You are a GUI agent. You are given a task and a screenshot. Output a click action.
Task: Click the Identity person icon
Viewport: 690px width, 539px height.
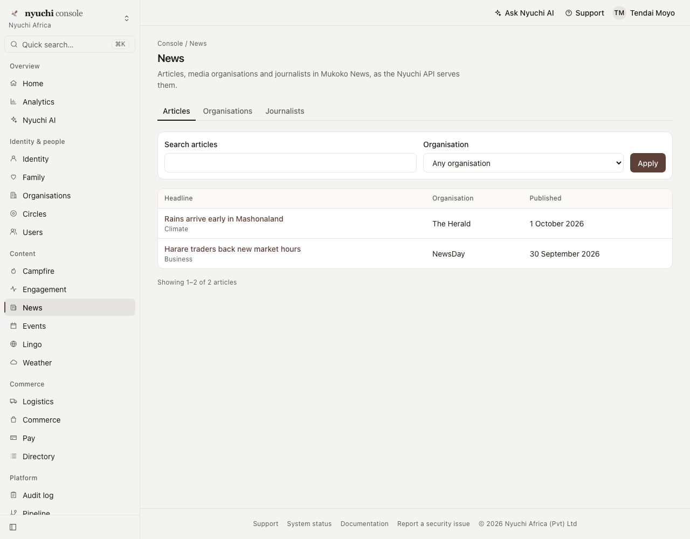(13, 159)
